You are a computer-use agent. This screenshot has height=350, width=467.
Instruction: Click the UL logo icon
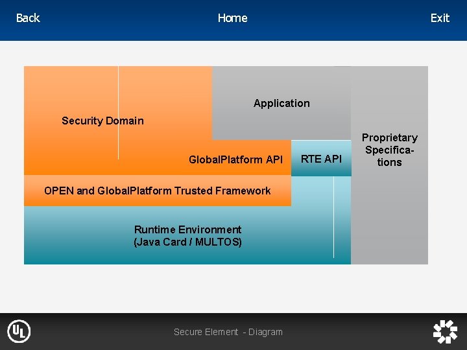[19, 331]
